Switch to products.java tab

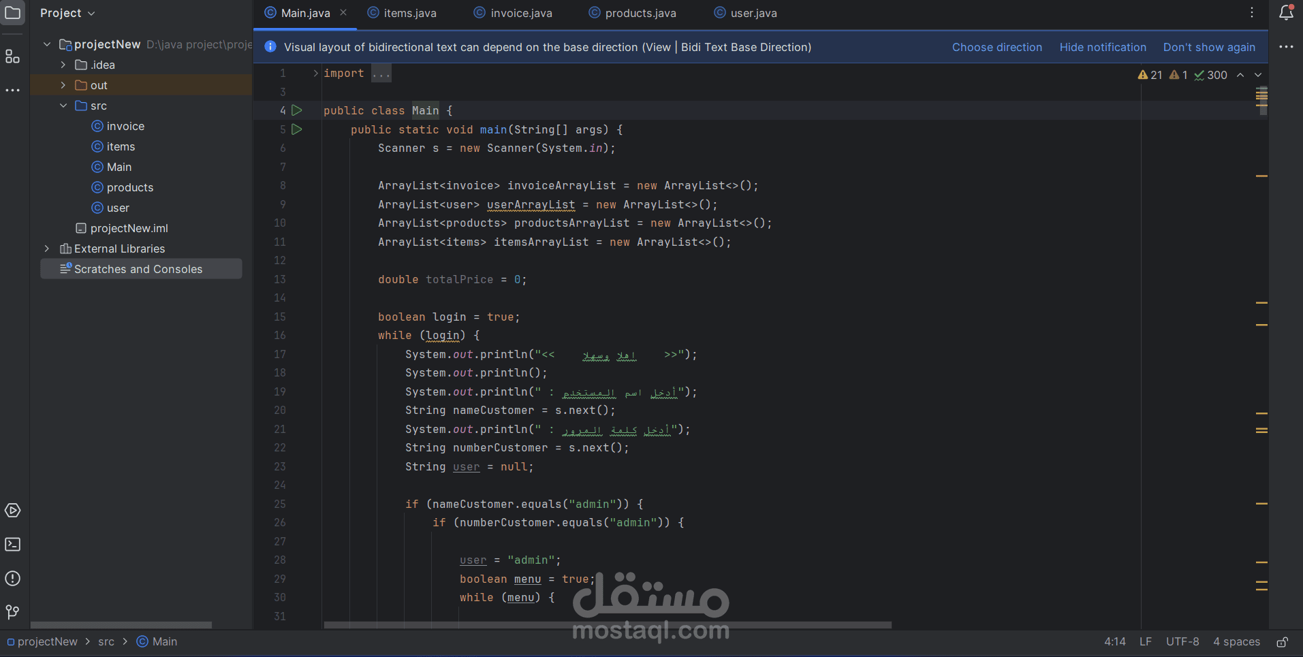632,13
